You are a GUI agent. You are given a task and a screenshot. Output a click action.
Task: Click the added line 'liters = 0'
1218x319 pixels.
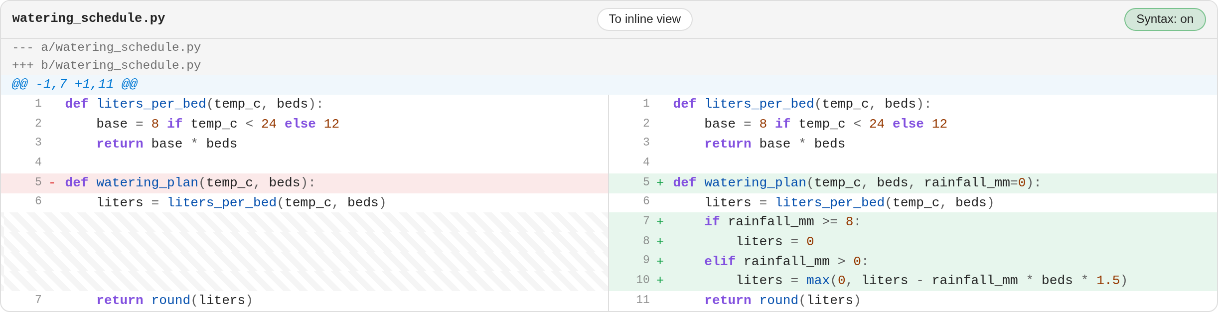pos(913,242)
